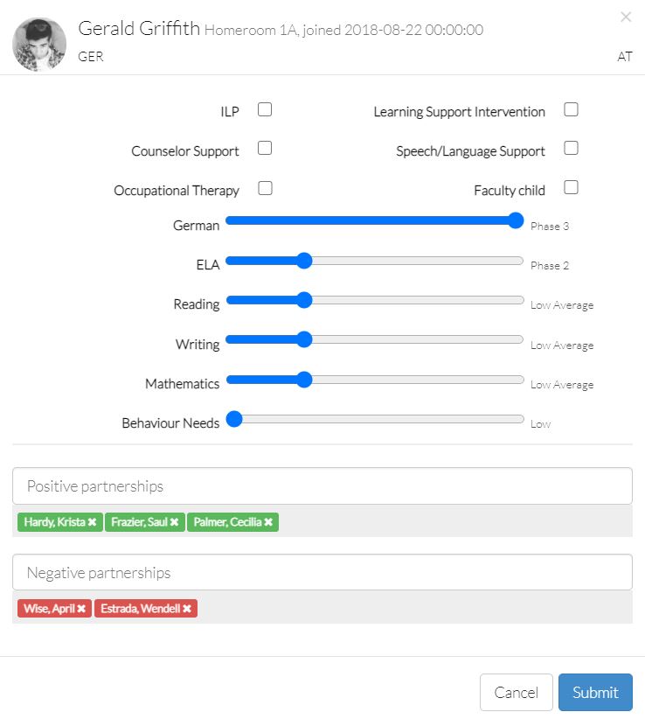Click the ELA phase slider handle
Screen dimensions: 645x719
304,260
